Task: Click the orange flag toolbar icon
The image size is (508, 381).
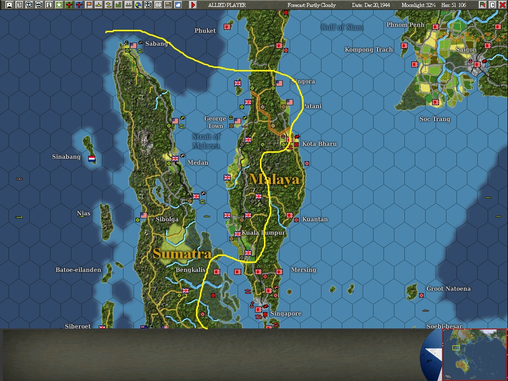Action: coord(88,5)
